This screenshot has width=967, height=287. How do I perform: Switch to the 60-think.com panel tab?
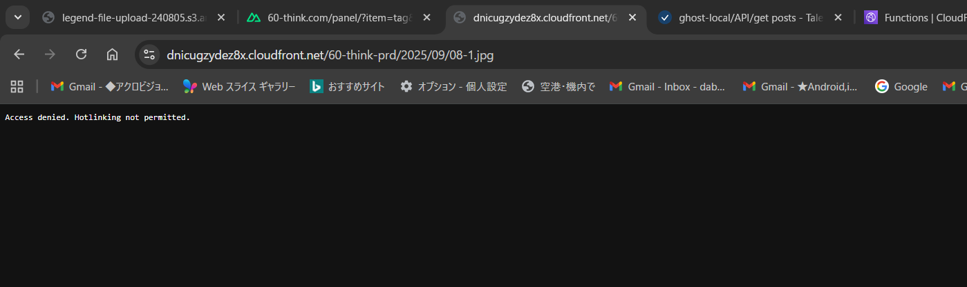coord(332,18)
